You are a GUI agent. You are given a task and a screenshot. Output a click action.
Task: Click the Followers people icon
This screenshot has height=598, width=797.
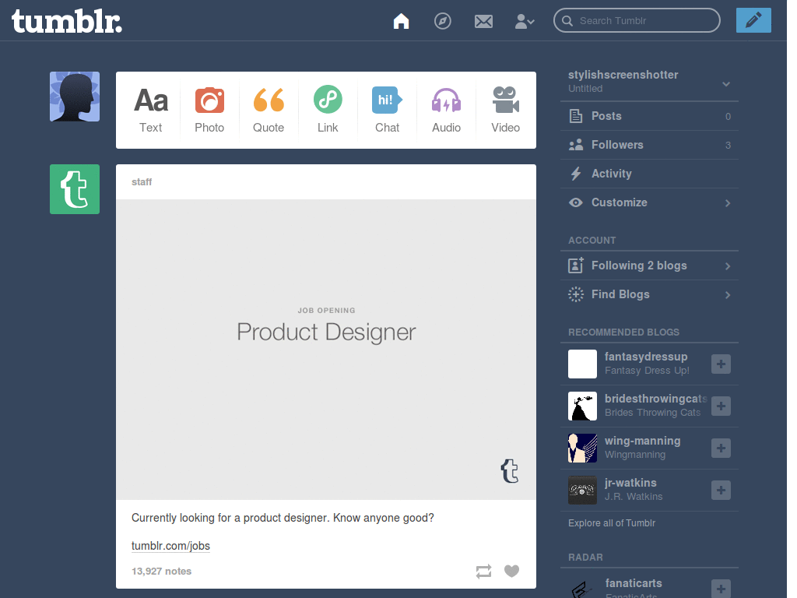575,145
